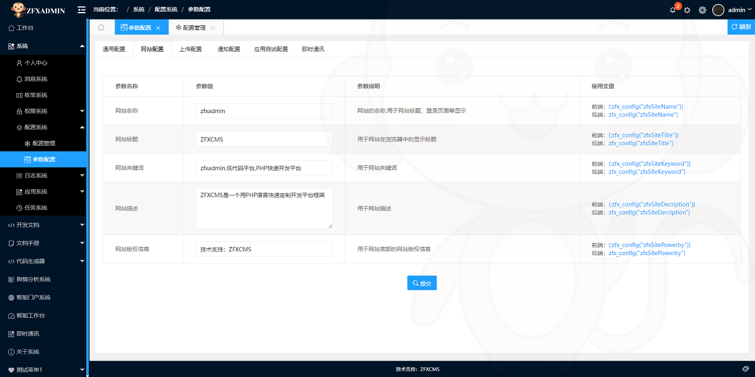This screenshot has width=755, height=377.
Task: Open 任务系统 in the sidebar
Action: [43, 208]
